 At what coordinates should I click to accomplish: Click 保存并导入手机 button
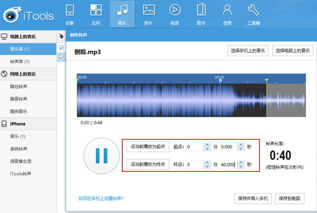pos(252,198)
